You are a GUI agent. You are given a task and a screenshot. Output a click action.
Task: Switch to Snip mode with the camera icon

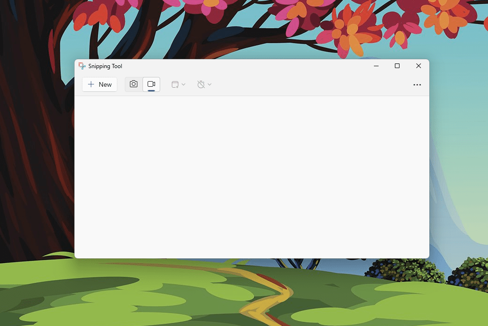[134, 84]
